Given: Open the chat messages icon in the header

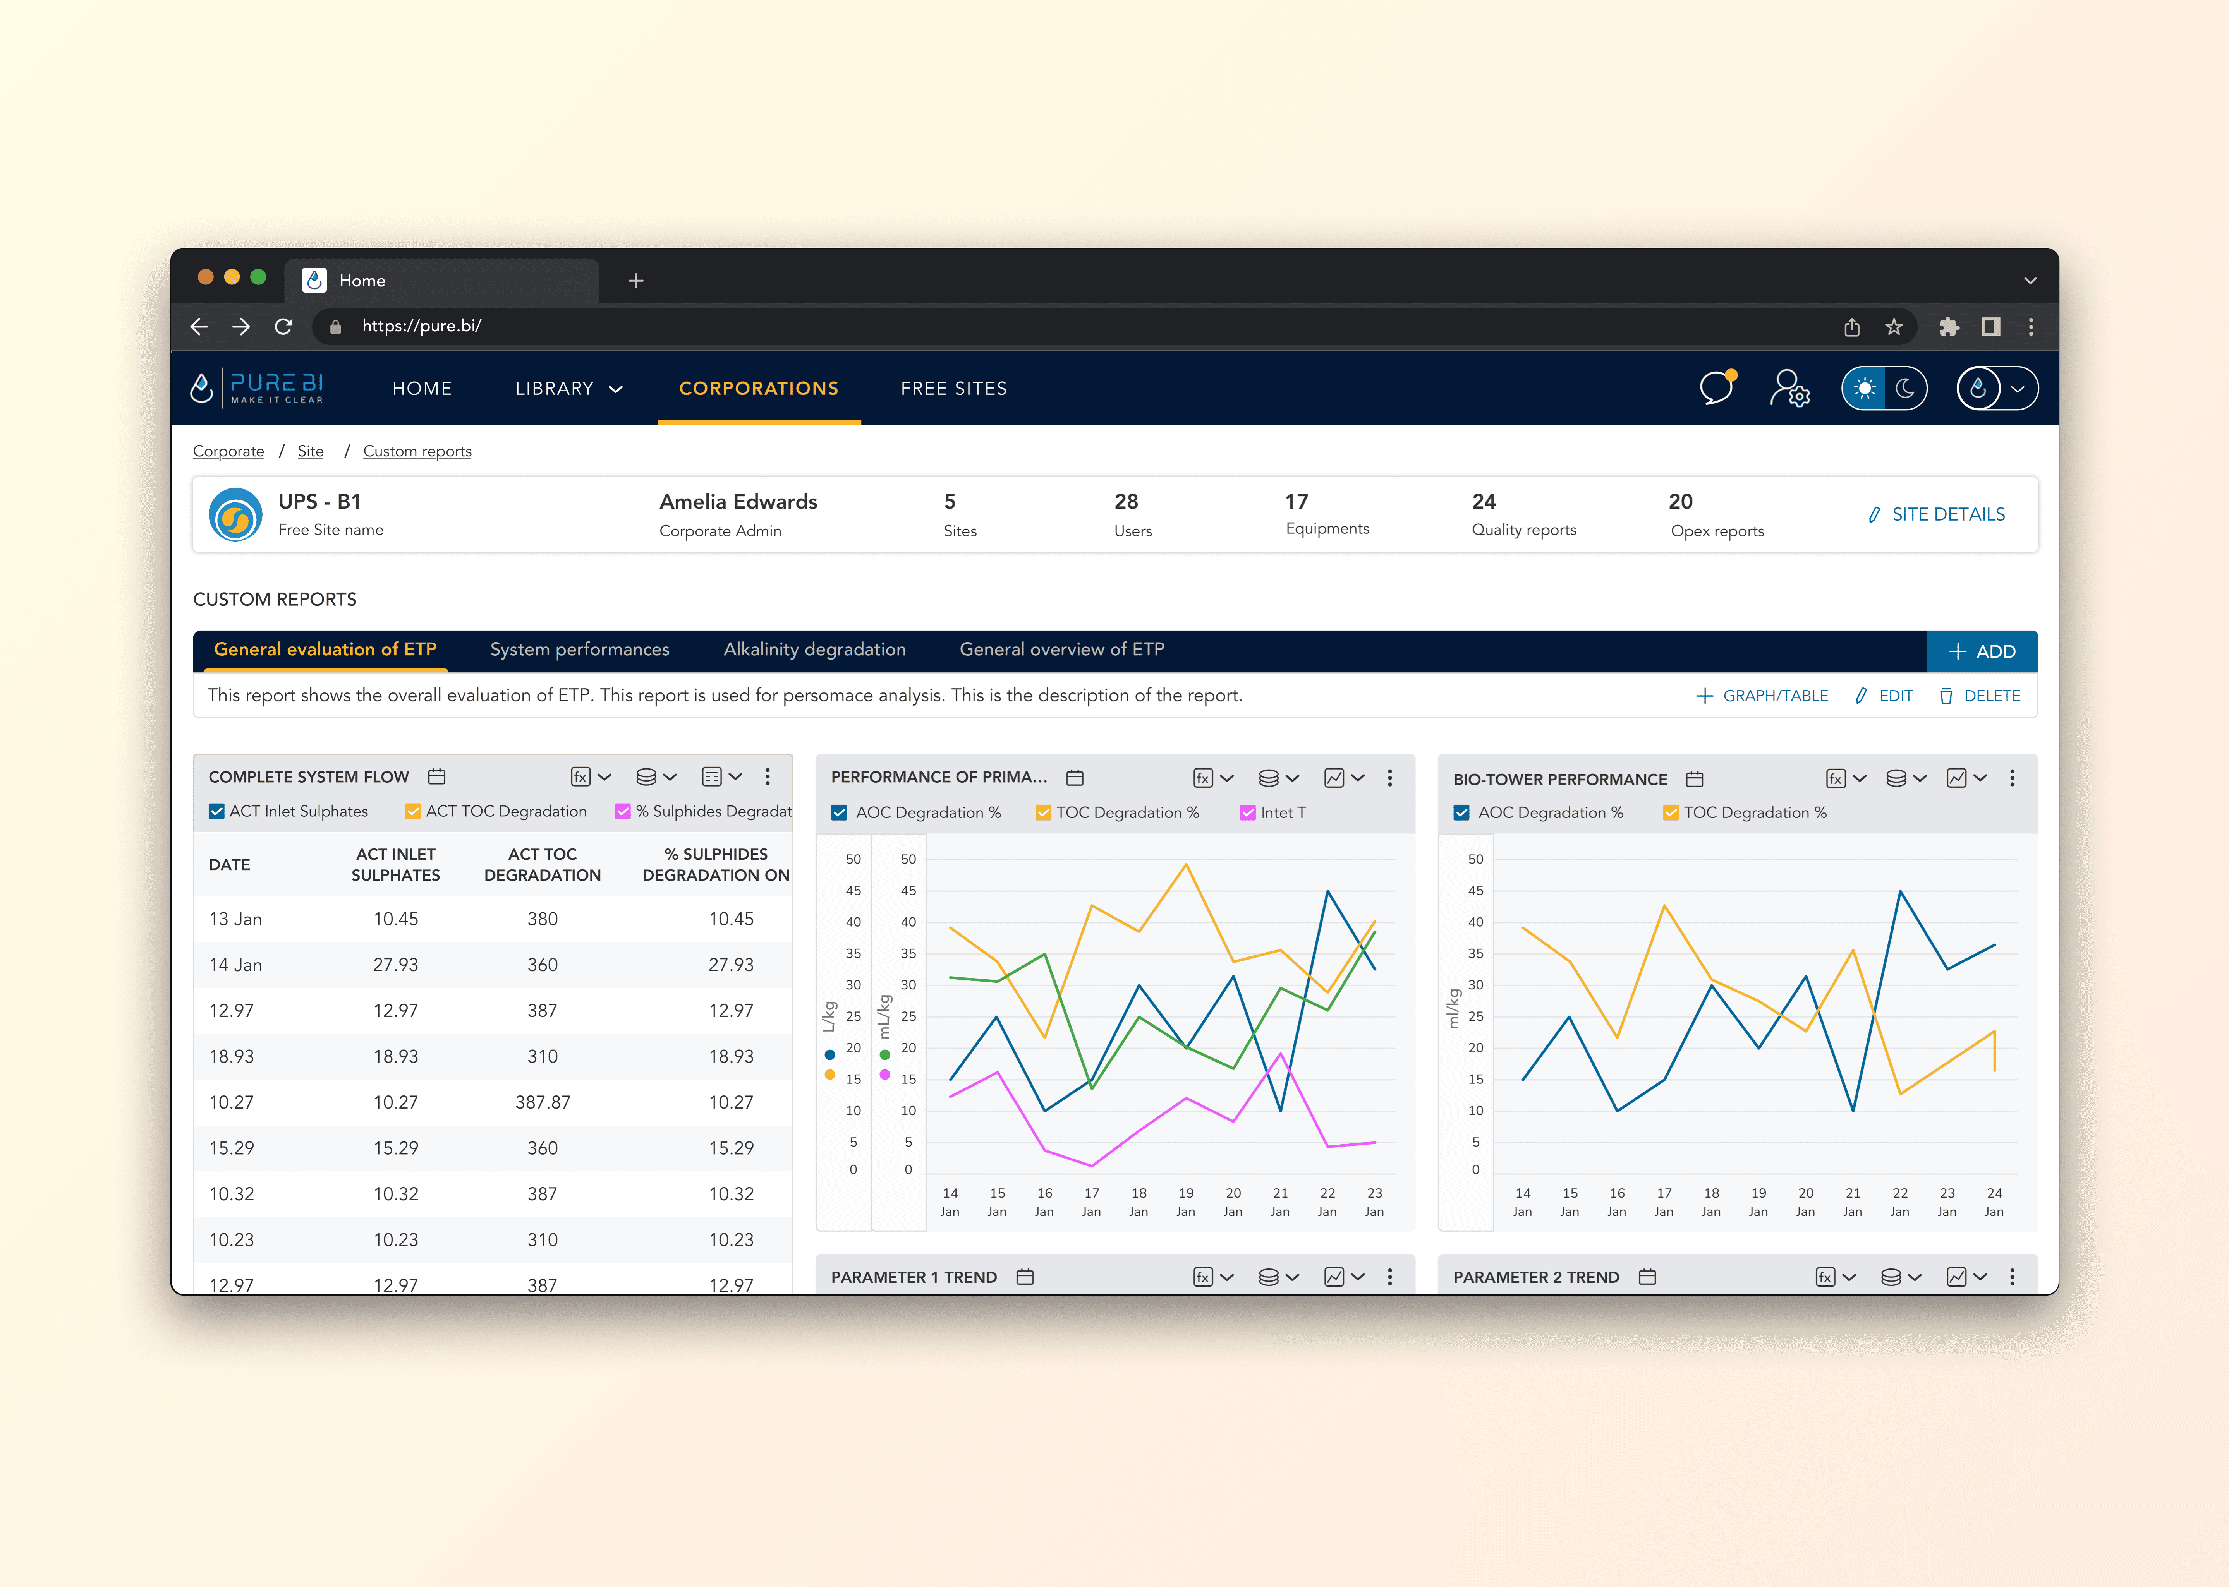Looking at the screenshot, I should pyautogui.click(x=1717, y=388).
